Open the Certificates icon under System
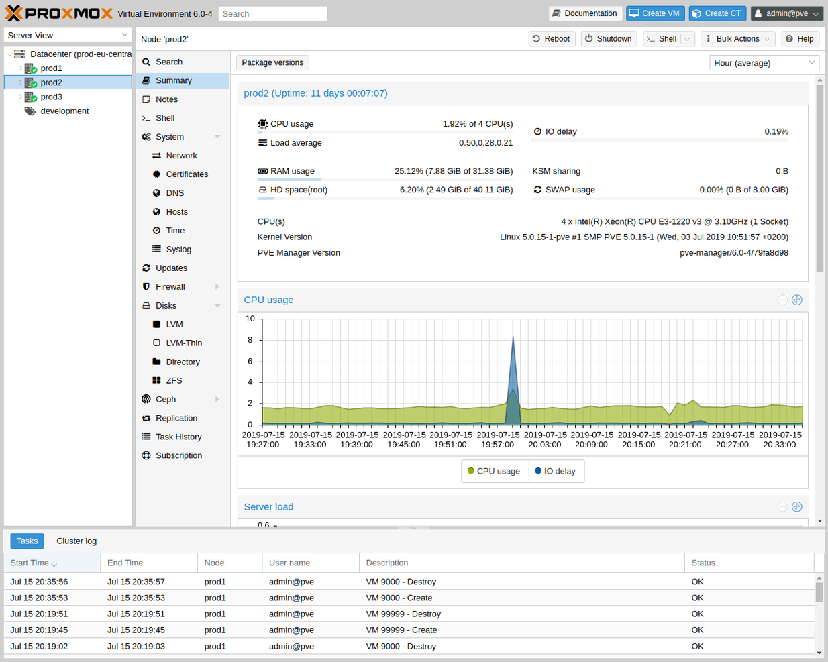The width and height of the screenshot is (828, 662). point(156,174)
